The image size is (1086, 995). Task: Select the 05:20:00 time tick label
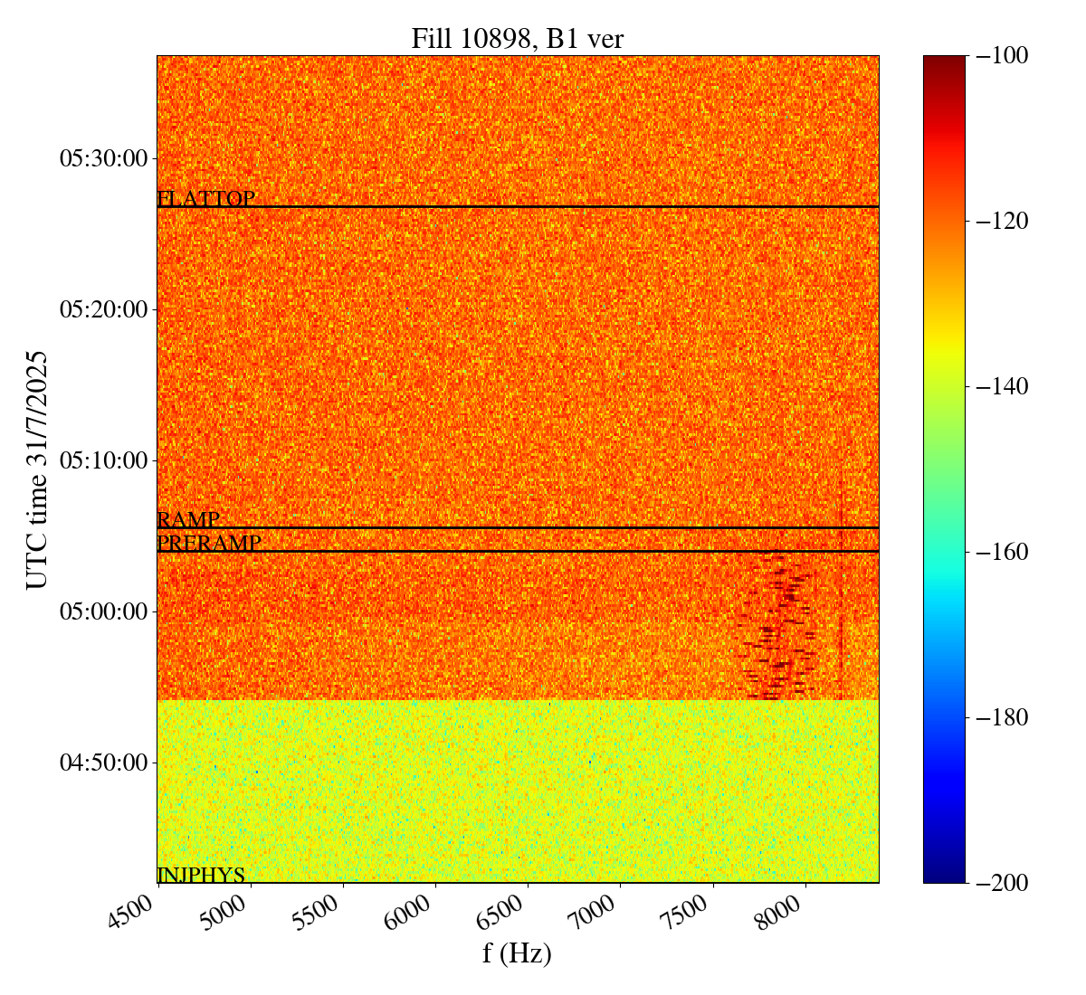click(103, 309)
